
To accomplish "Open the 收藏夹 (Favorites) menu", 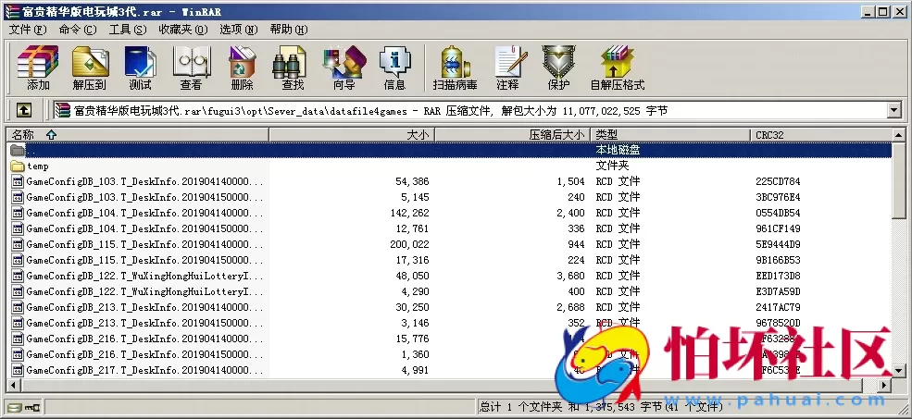I will (182, 29).
